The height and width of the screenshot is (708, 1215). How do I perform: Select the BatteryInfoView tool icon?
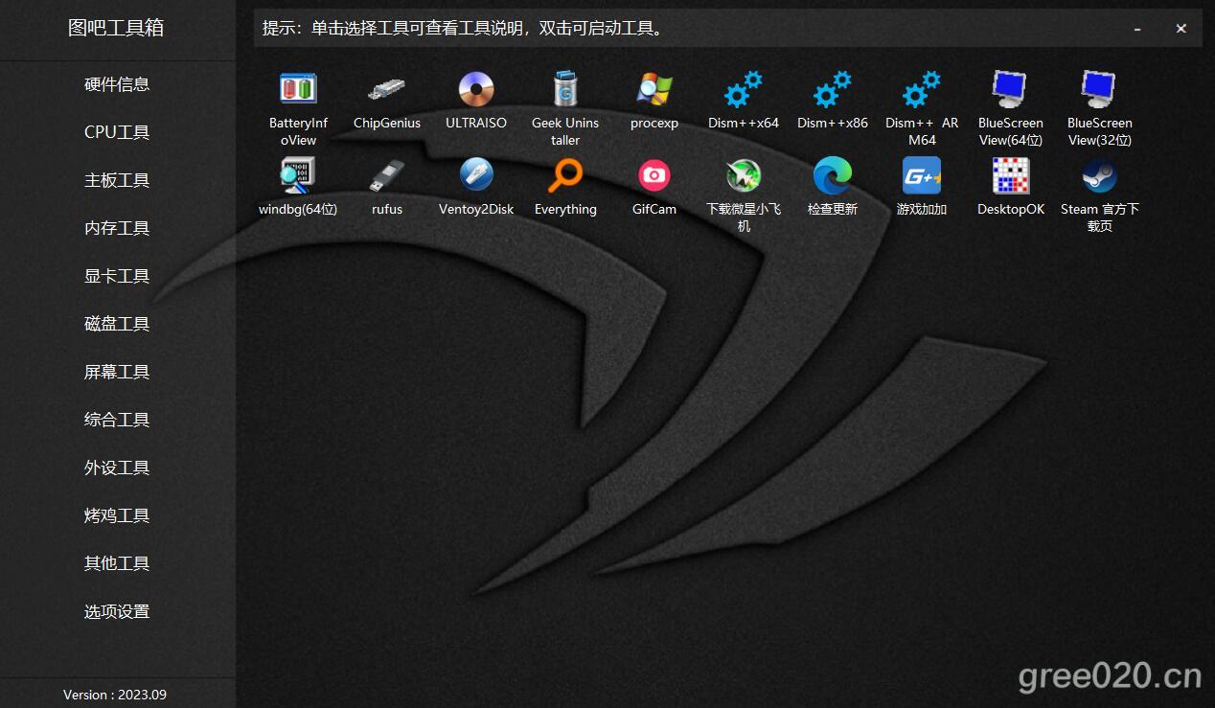[298, 90]
